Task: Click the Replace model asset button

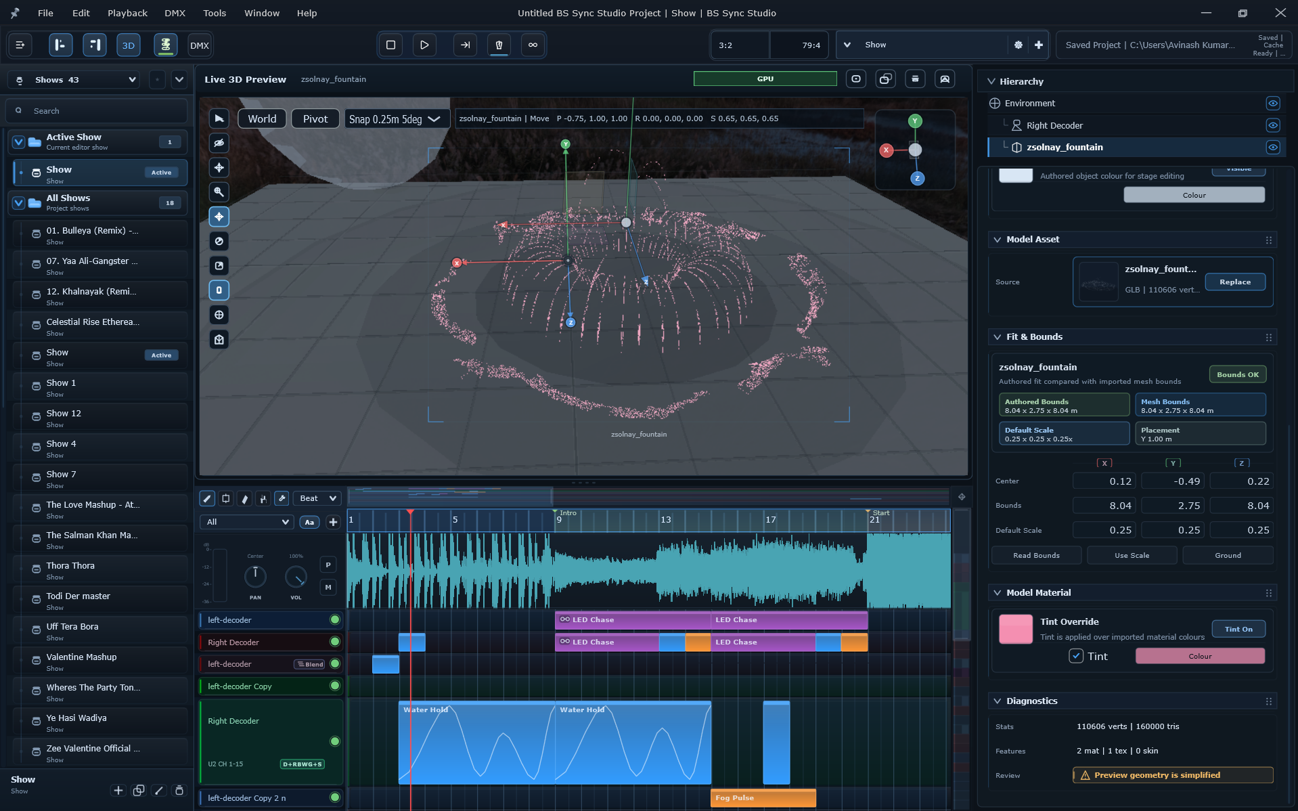Action: pos(1235,282)
